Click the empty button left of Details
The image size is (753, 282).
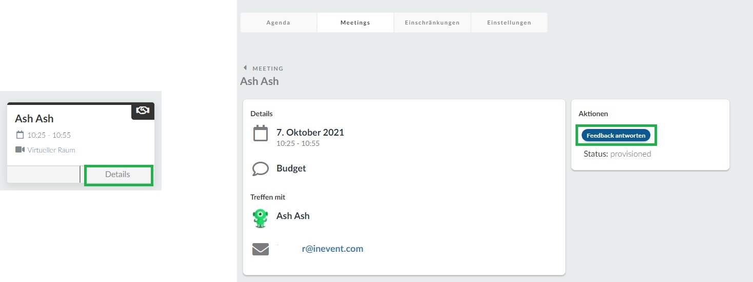pos(44,175)
